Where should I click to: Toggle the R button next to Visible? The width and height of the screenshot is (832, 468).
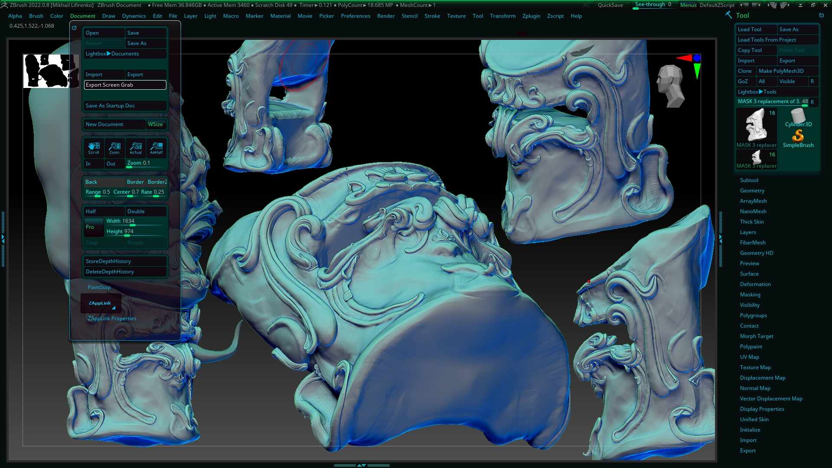tap(812, 81)
